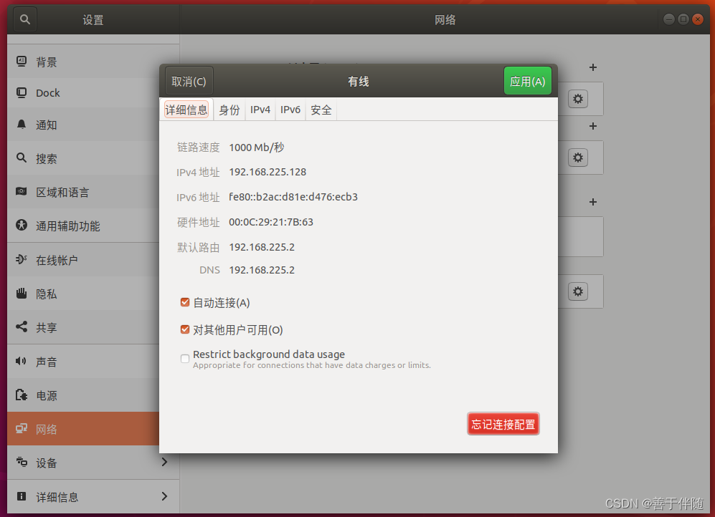Select the 背景 background icon in sidebar
Viewport: 715px width, 517px height.
click(22, 62)
